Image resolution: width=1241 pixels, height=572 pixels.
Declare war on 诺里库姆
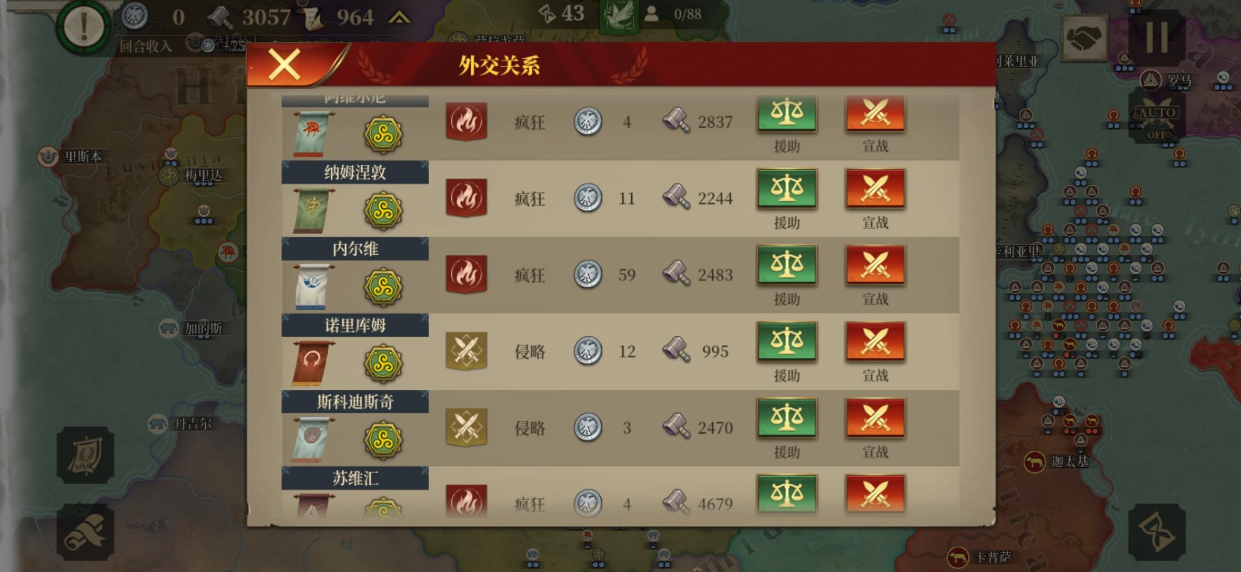tap(875, 342)
